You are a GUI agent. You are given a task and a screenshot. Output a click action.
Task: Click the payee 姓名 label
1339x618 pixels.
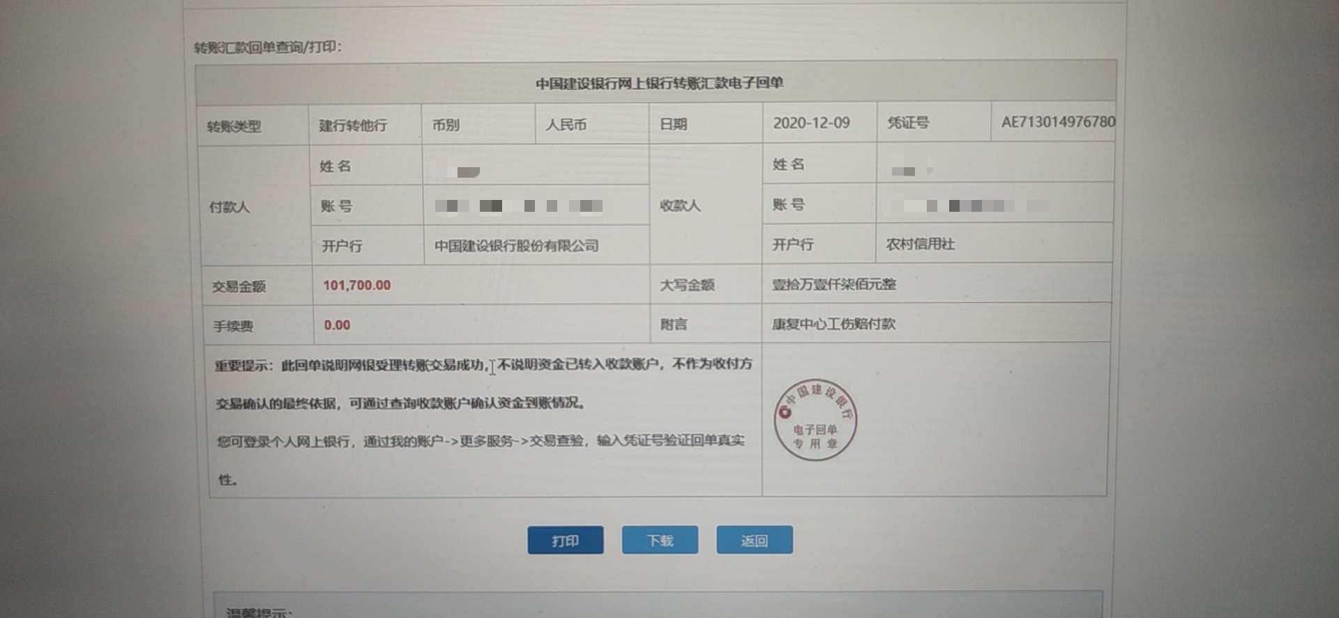[x=789, y=164]
